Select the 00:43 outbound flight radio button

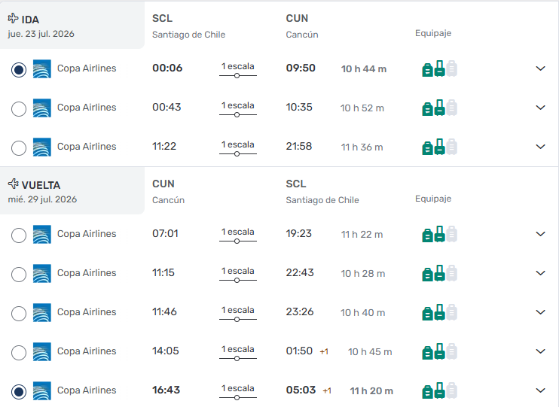coord(19,109)
